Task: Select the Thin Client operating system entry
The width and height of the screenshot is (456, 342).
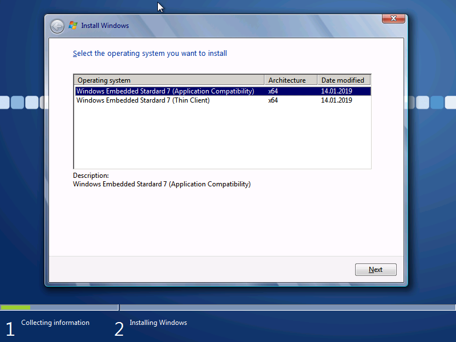Action: tap(142, 100)
